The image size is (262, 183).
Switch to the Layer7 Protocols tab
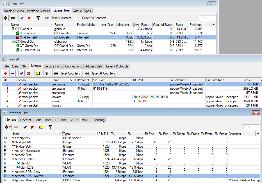tap(117, 66)
